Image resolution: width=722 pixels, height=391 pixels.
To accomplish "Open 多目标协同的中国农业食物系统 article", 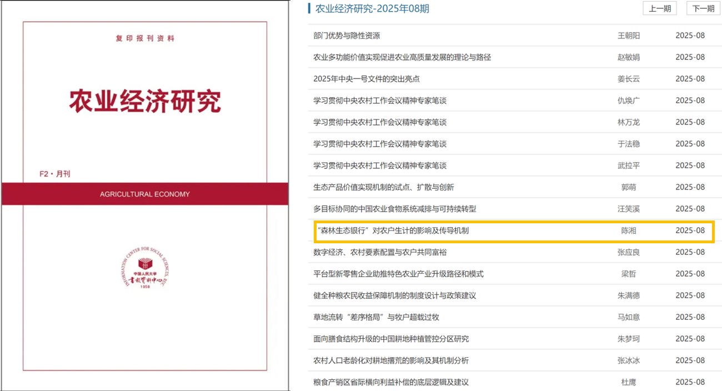I will pyautogui.click(x=394, y=209).
